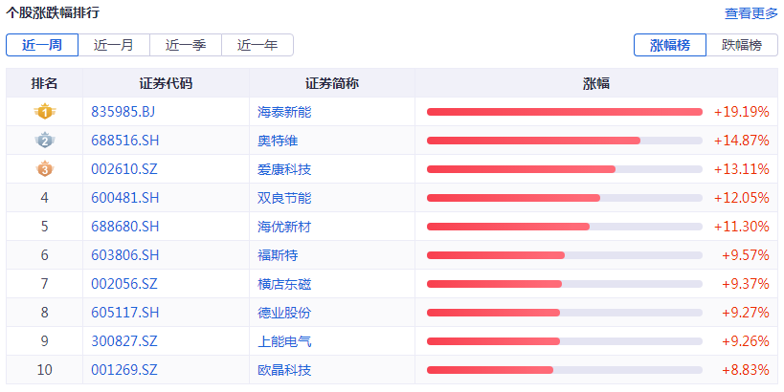The width and height of the screenshot is (784, 392).
Task: Open the 双良节能 stock link
Action: pos(284,198)
